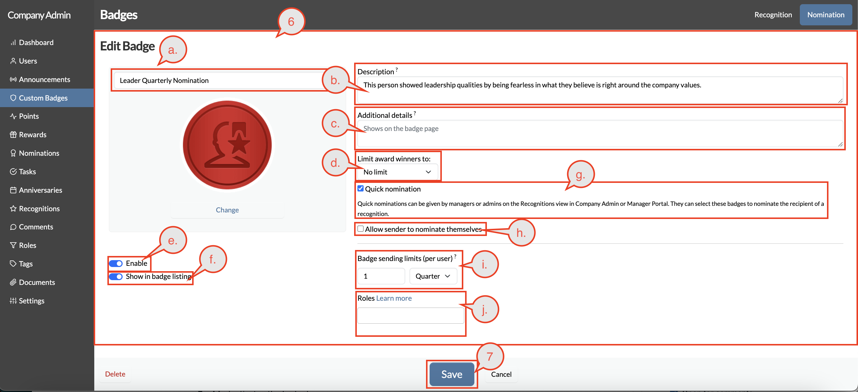The width and height of the screenshot is (858, 392).
Task: Toggle the Enable switch
Action: pyautogui.click(x=116, y=264)
